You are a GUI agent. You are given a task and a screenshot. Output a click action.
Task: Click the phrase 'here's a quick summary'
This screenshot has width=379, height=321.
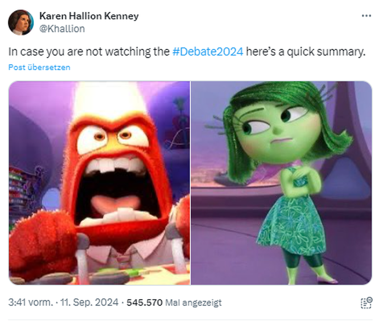pos(305,51)
